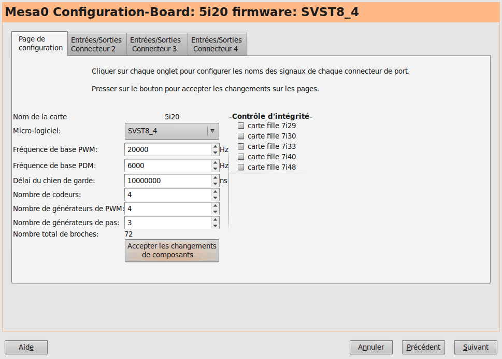Click Nombre de générateurs de pas field

(168, 223)
